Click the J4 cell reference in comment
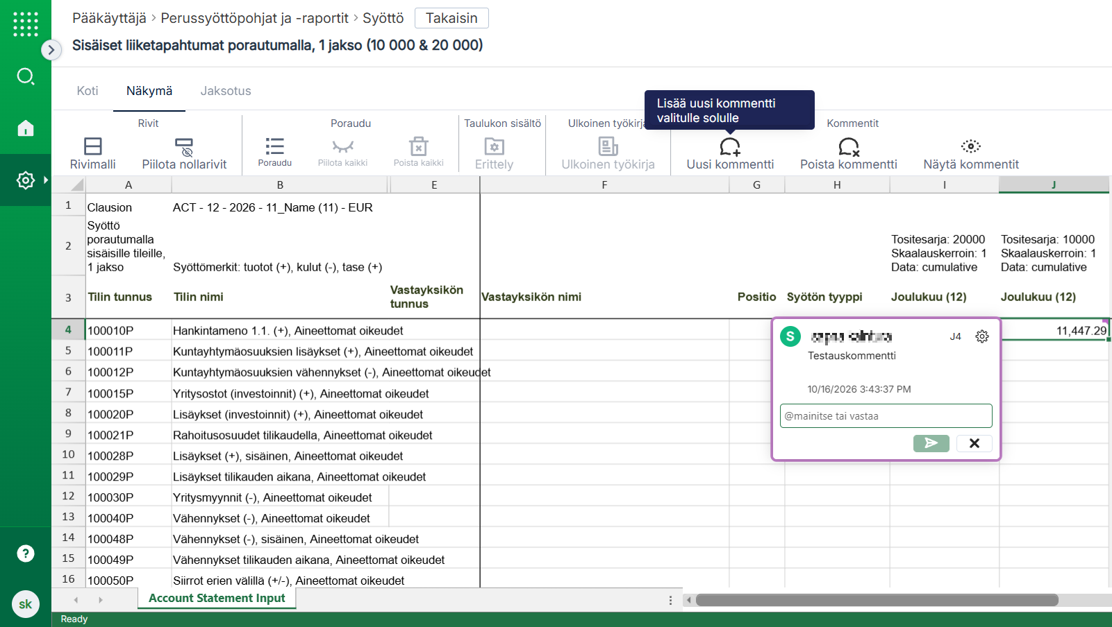1112x627 pixels. click(956, 336)
